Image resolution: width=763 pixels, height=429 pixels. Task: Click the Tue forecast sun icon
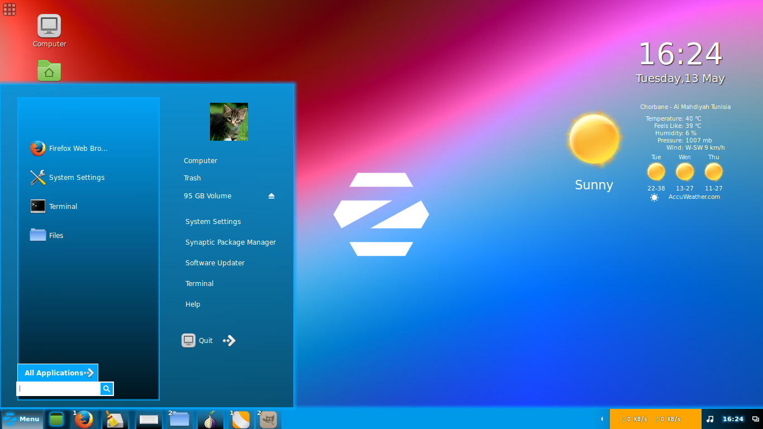(x=656, y=171)
